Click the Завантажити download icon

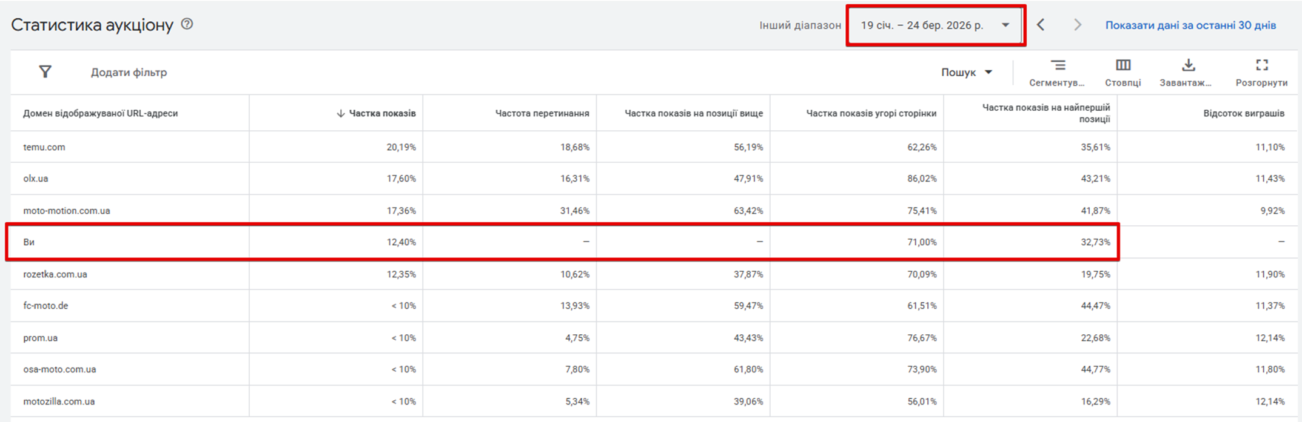click(1187, 72)
